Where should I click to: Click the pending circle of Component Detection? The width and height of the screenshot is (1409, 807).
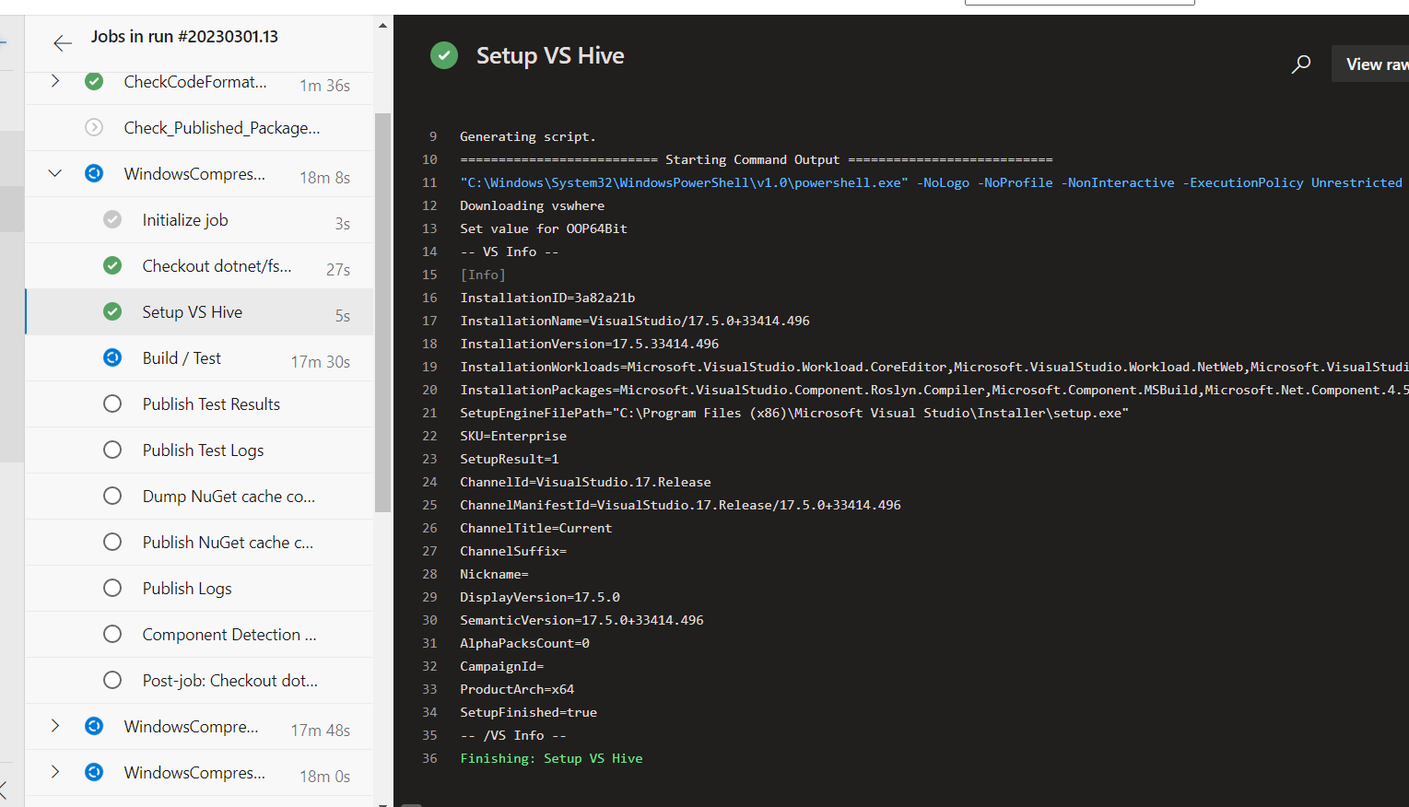click(x=112, y=634)
